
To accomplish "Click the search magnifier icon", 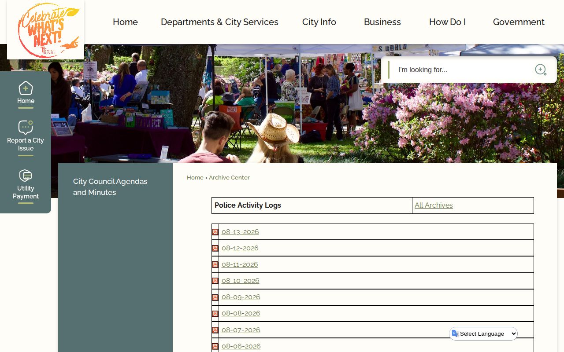I will point(541,70).
